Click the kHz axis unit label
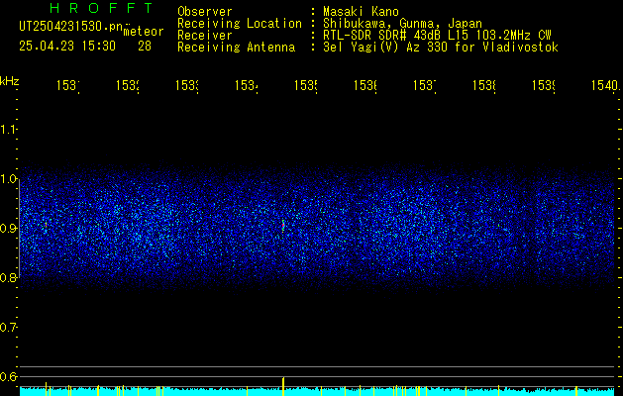Image resolution: width=623 pixels, height=396 pixels. coord(9,81)
